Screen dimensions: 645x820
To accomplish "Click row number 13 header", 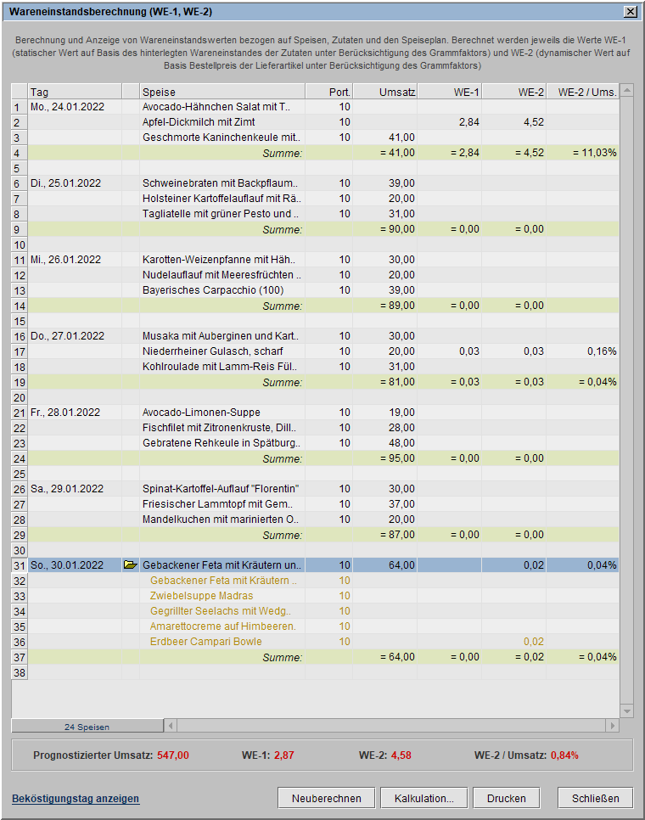I will coord(20,290).
